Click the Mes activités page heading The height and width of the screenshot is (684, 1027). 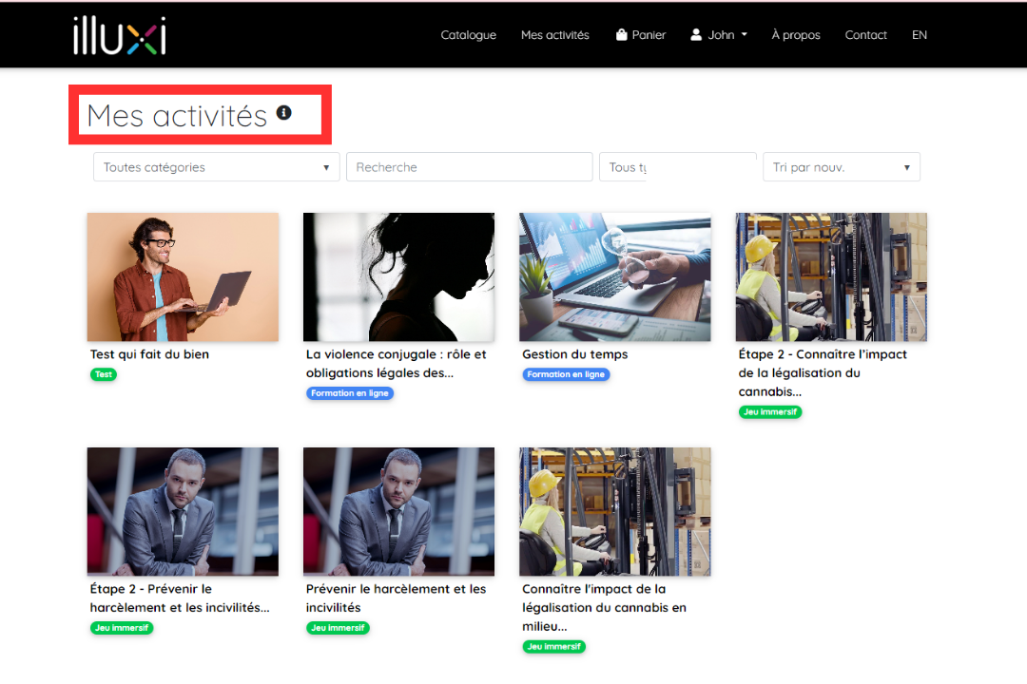tap(178, 116)
